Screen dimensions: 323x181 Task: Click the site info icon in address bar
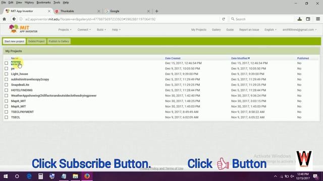tap(21, 19)
